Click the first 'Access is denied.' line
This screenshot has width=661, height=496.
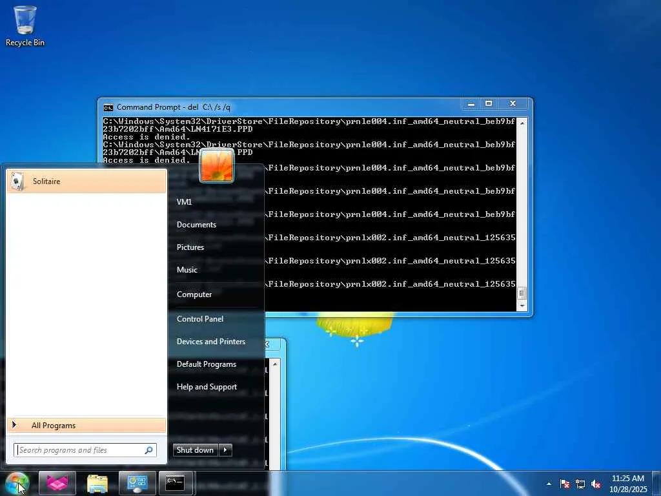coord(147,137)
